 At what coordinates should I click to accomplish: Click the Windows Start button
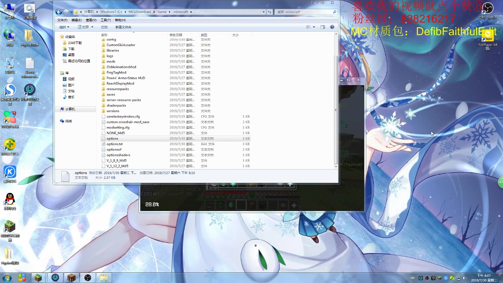coord(7,278)
